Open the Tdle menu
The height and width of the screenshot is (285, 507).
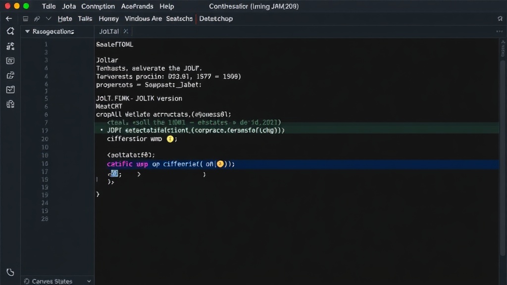(x=49, y=6)
